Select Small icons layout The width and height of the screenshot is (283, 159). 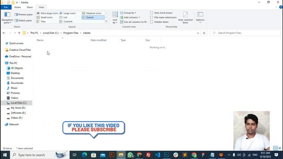coord(45,17)
